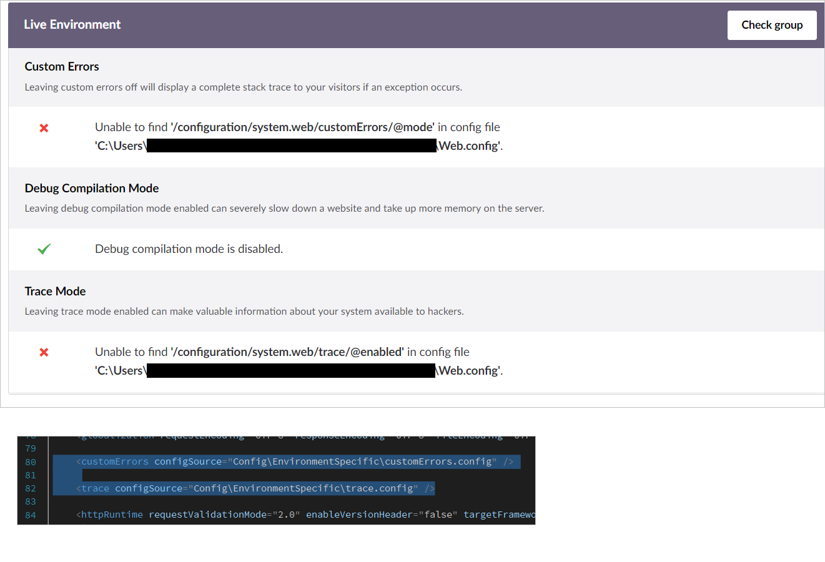This screenshot has height=562, width=825.
Task: Click the trace configSource line in editor
Action: [x=255, y=488]
